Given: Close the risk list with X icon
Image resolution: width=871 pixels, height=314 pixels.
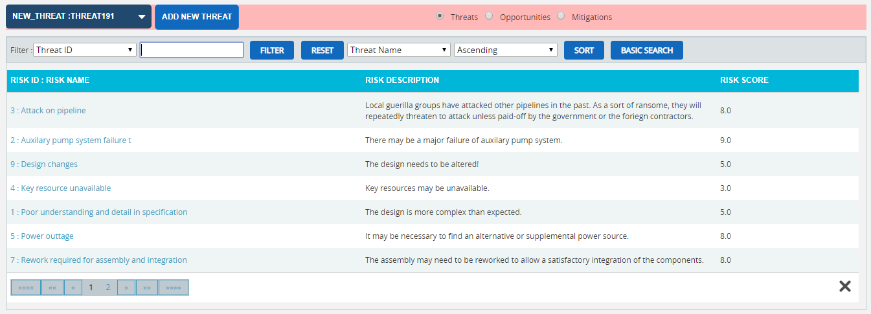Looking at the screenshot, I should tap(844, 286).
